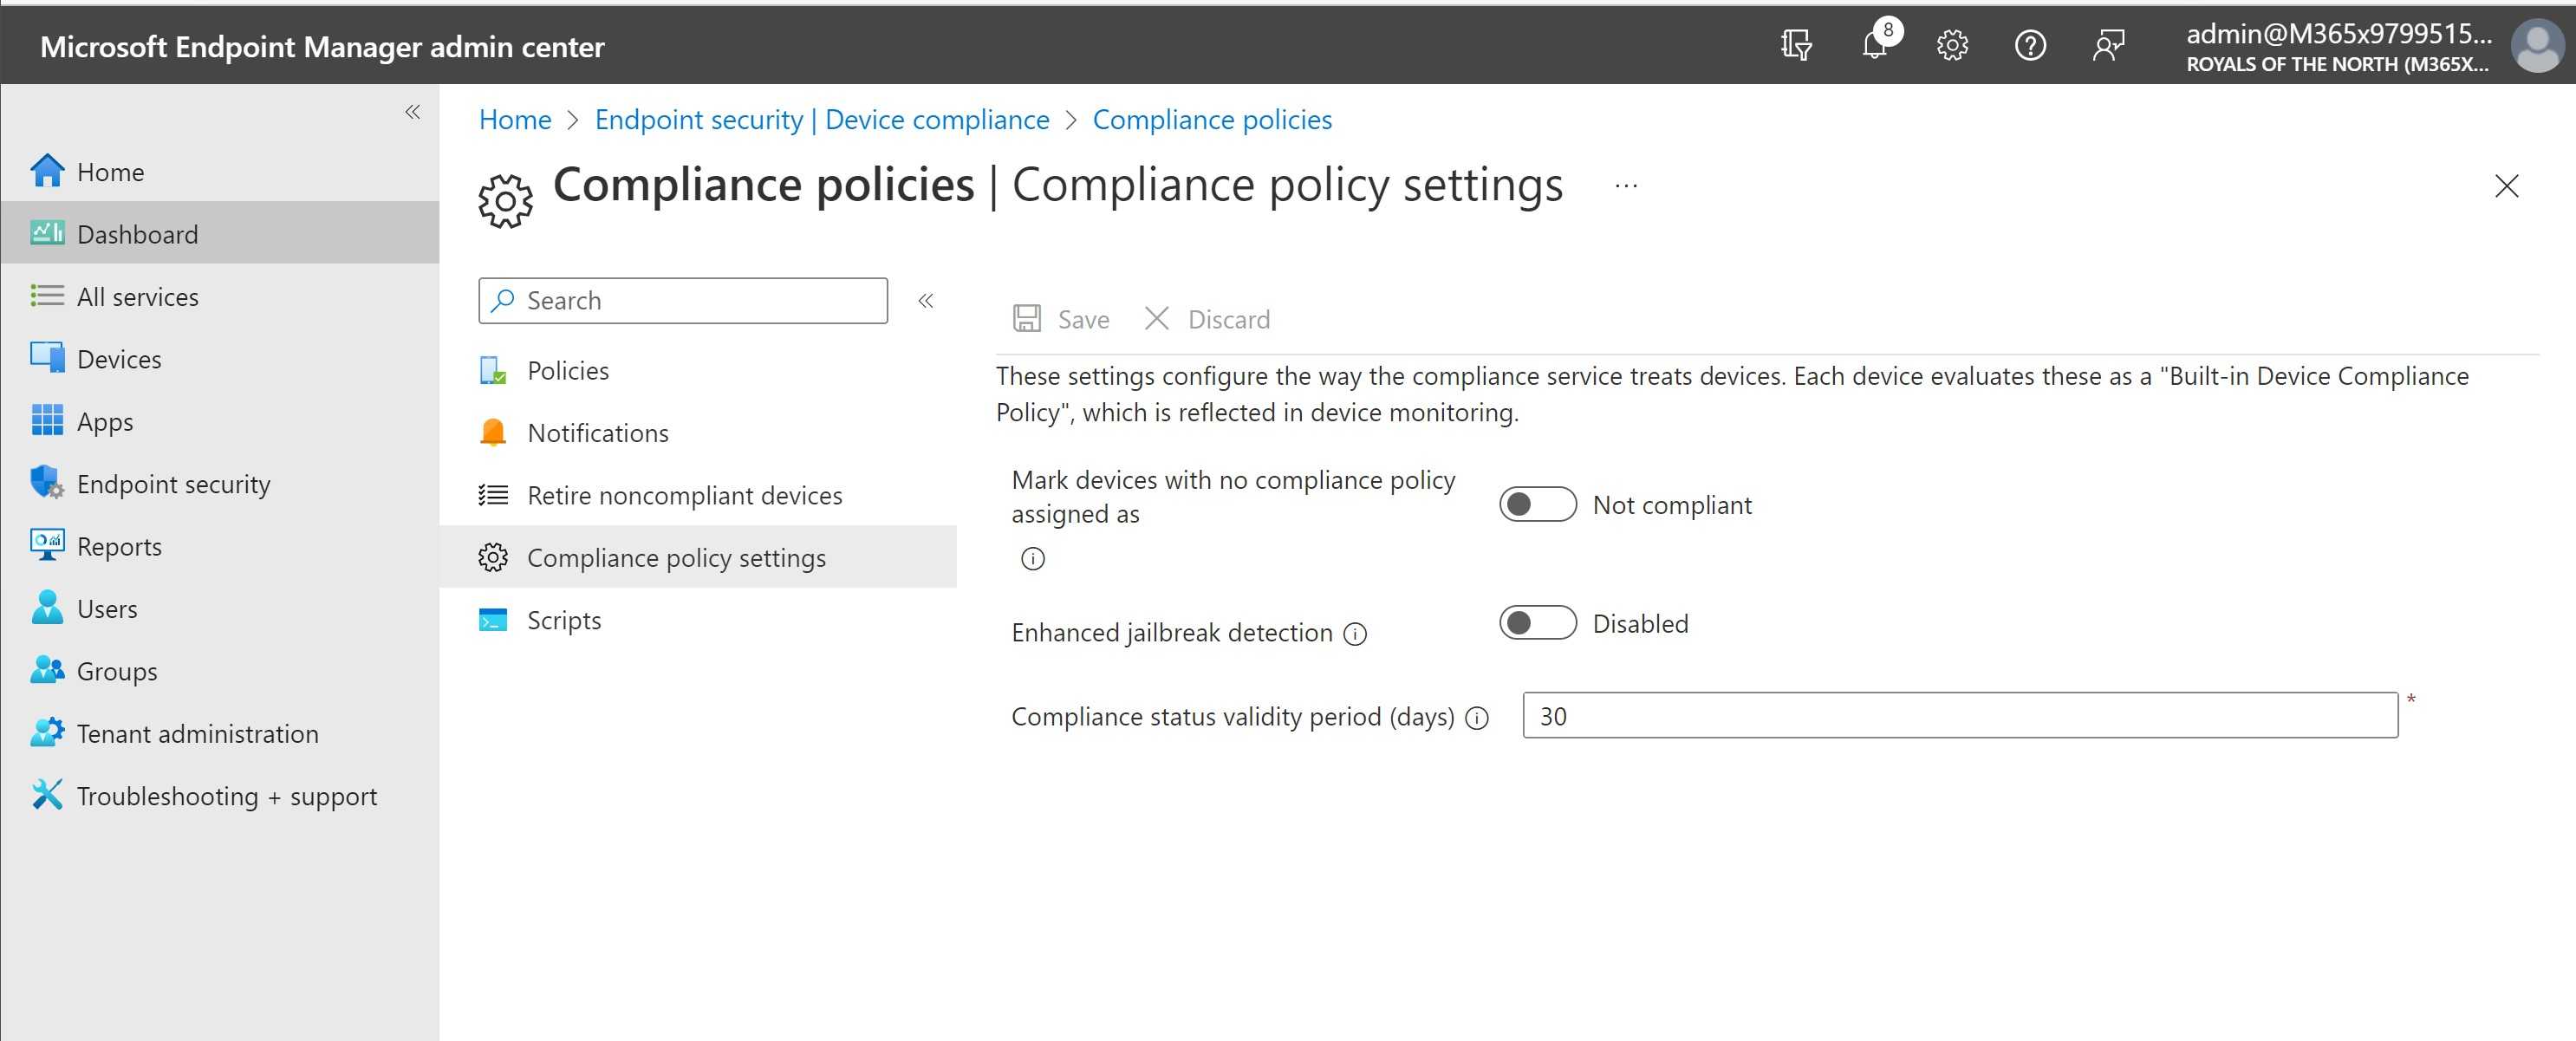Enable Enhanced jailbreak detection
The width and height of the screenshot is (2576, 1041).
[1537, 623]
